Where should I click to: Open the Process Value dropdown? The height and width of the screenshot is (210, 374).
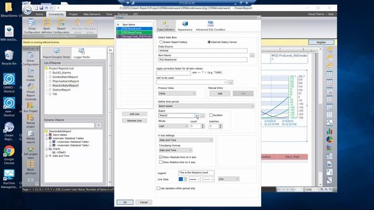coord(177,93)
